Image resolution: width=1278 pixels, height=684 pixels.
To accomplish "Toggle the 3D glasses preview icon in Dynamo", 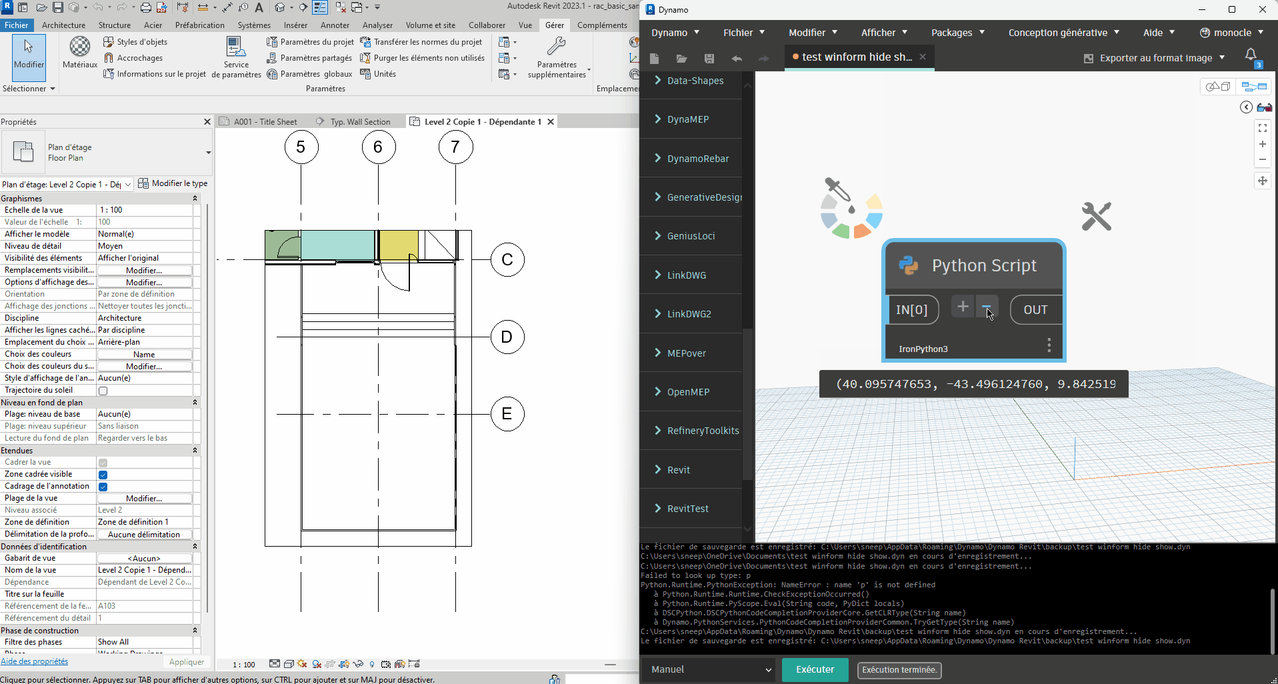I will click(x=1264, y=107).
